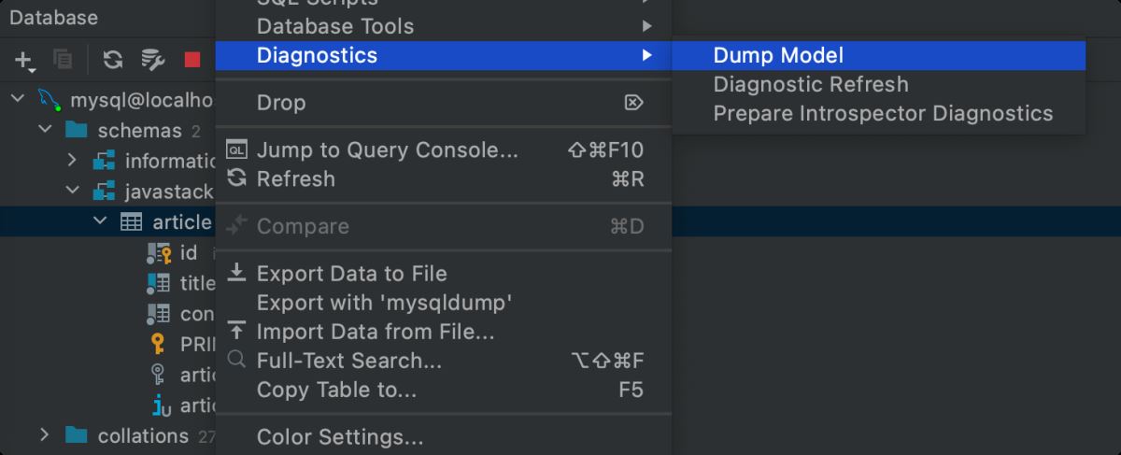Select the title column in tree
1121x455 pixels.
click(196, 283)
